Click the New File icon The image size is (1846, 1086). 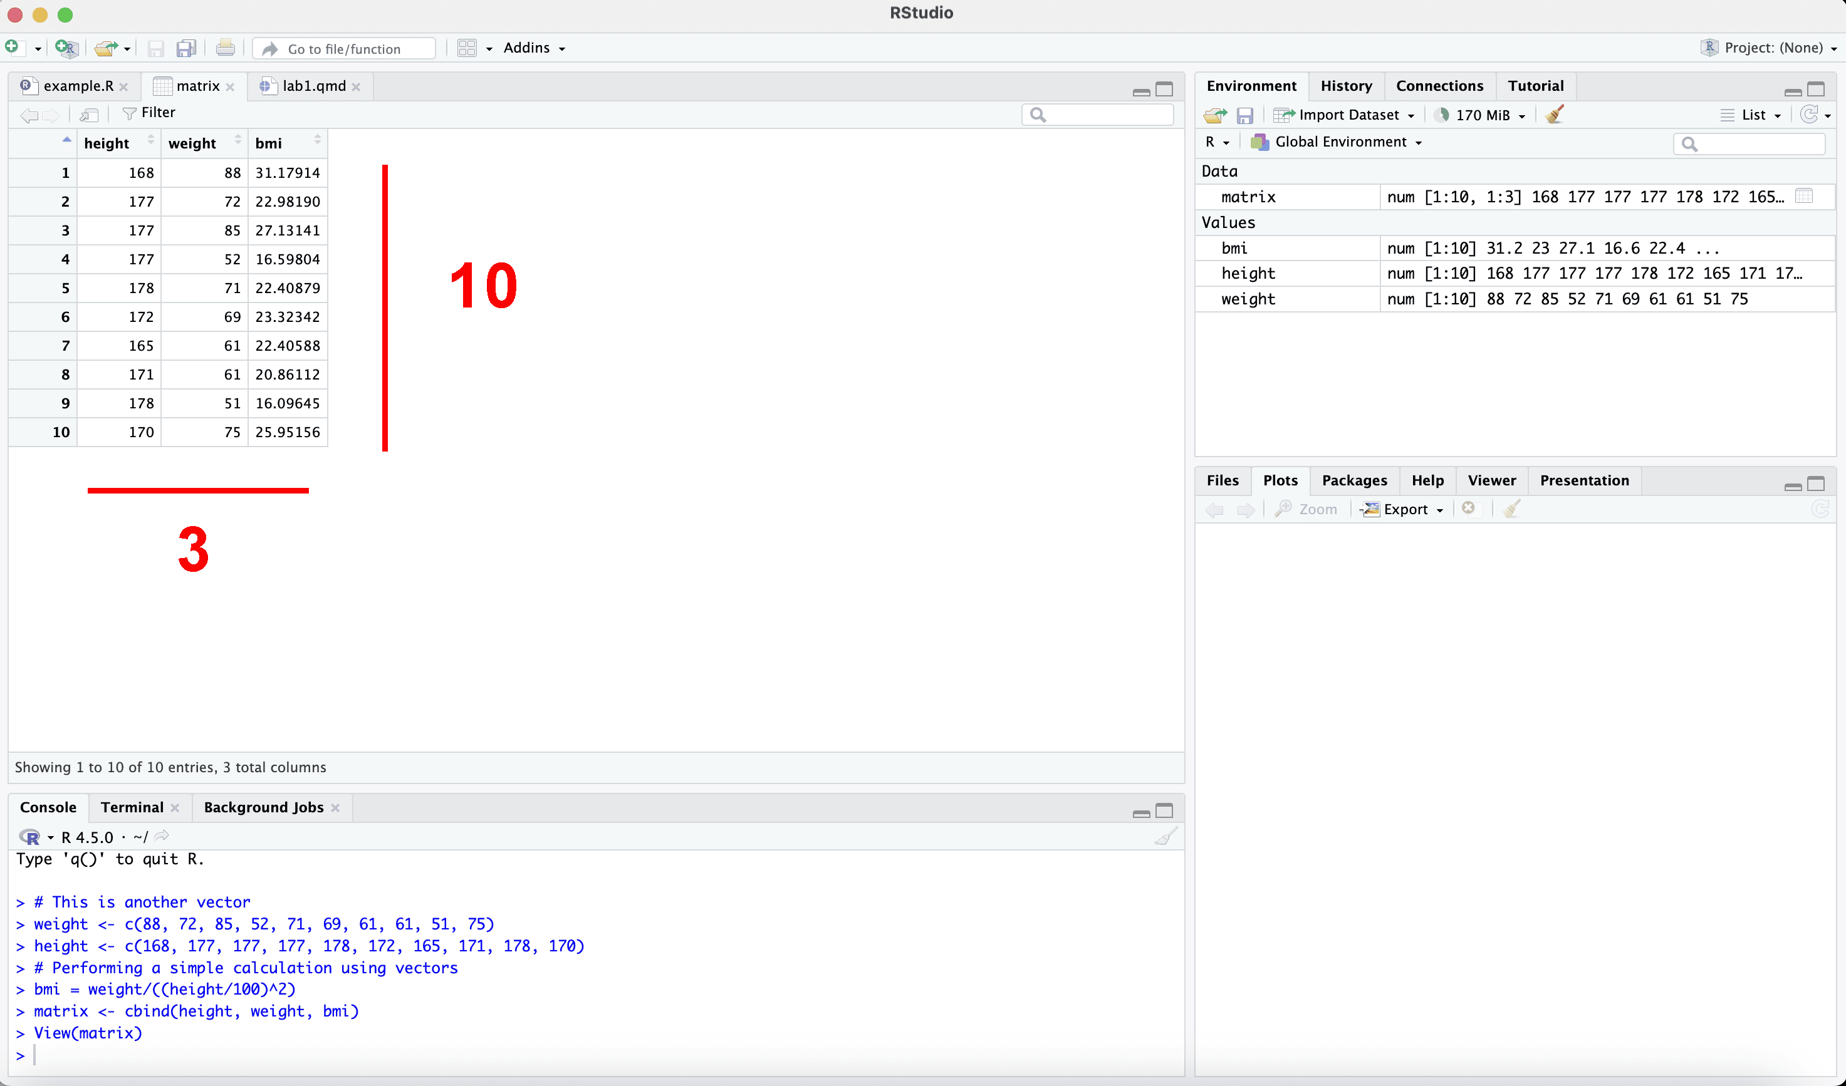(13, 48)
